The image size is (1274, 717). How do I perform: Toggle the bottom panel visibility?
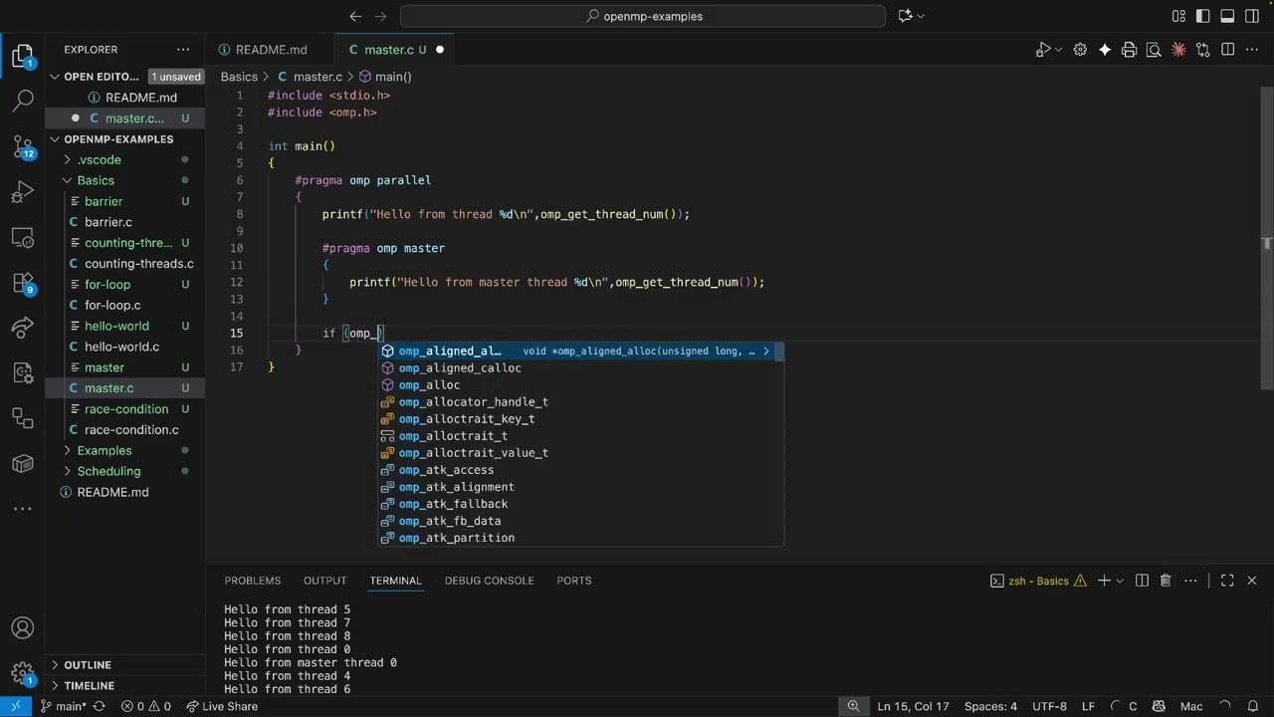(1227, 16)
